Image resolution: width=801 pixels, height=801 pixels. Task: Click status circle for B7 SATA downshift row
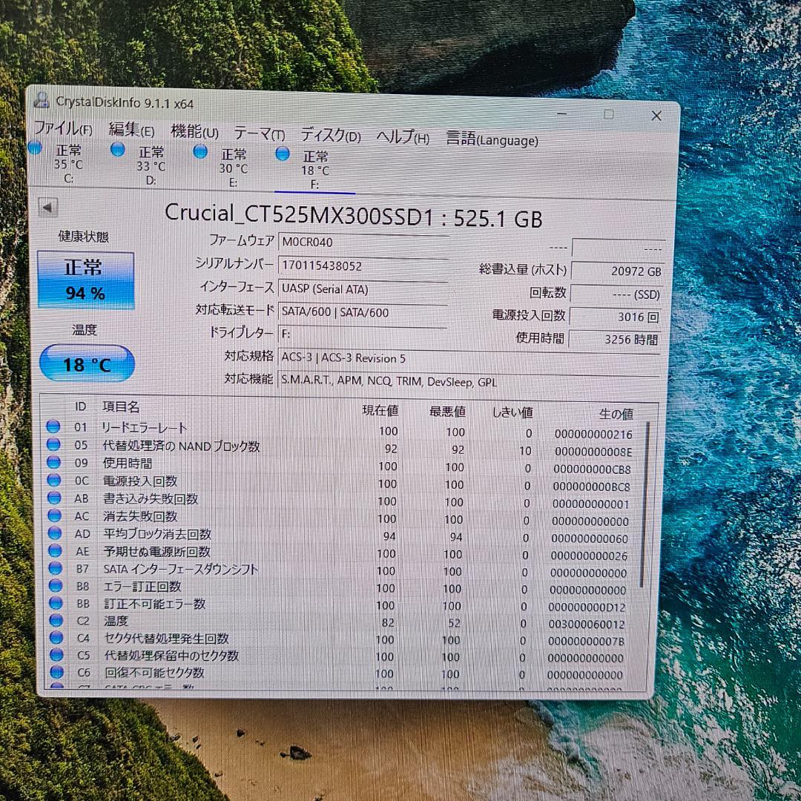(x=55, y=568)
